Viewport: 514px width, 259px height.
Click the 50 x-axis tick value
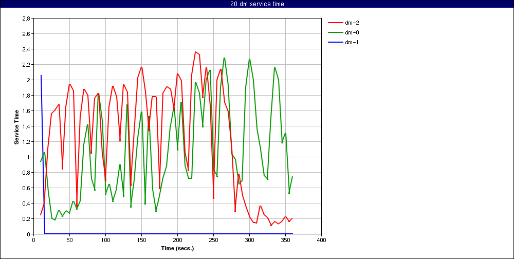69,240
